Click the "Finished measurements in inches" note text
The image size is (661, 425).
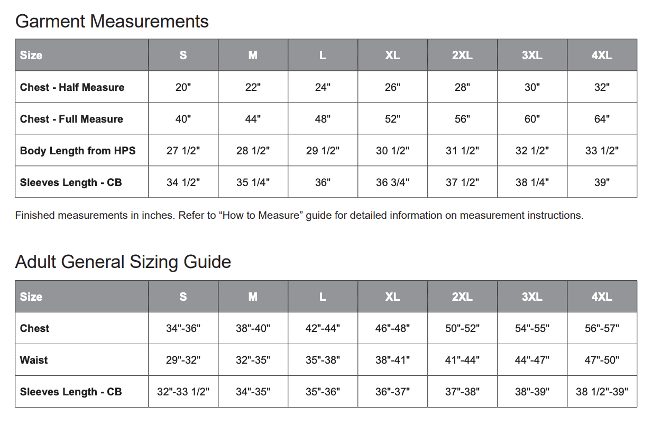click(x=299, y=216)
